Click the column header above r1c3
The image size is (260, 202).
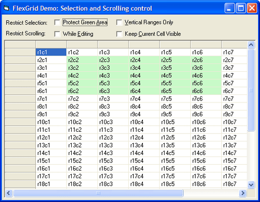click(x=113, y=44)
